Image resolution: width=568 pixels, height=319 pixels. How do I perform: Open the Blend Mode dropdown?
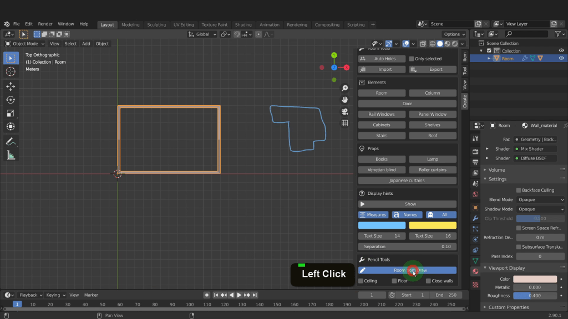[x=540, y=199]
